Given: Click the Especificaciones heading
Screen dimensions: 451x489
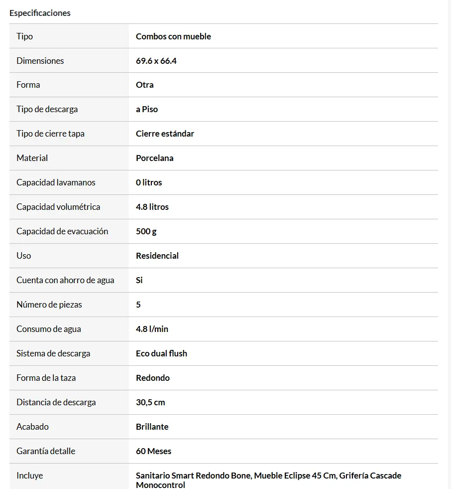Looking at the screenshot, I should pyautogui.click(x=40, y=13).
